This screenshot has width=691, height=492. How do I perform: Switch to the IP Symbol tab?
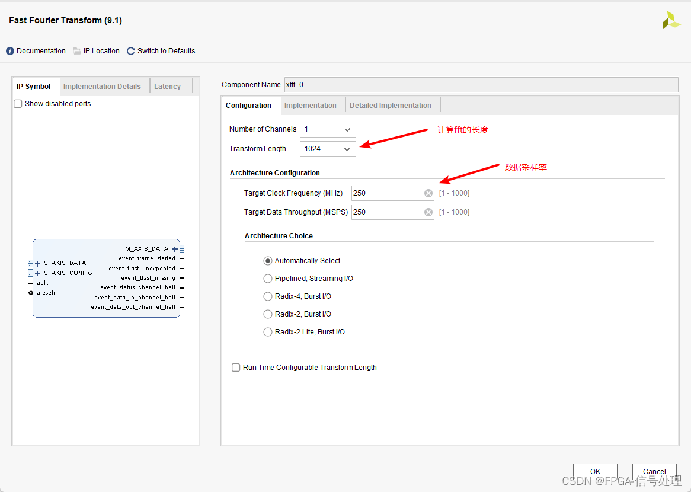(34, 87)
